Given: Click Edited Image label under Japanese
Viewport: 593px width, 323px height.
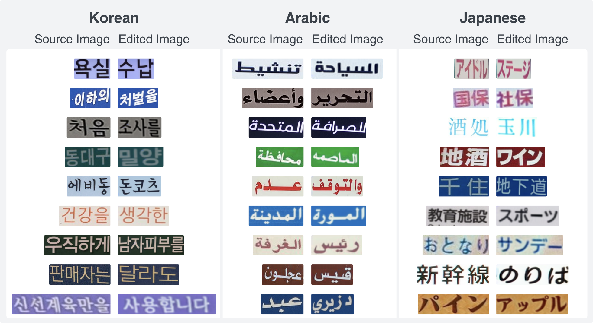Looking at the screenshot, I should coord(533,39).
